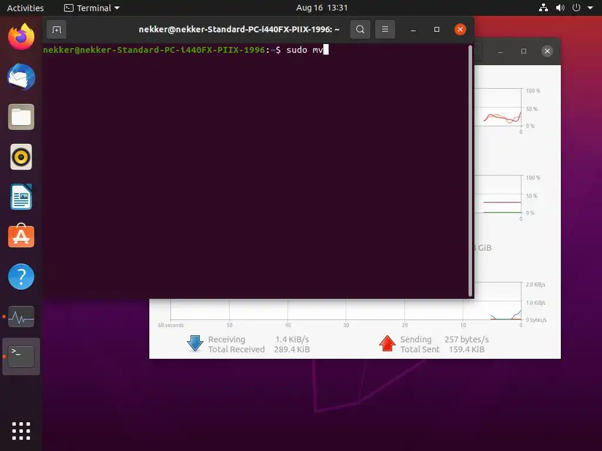Open Files from the dock
This screenshot has height=451, width=602.
point(21,117)
